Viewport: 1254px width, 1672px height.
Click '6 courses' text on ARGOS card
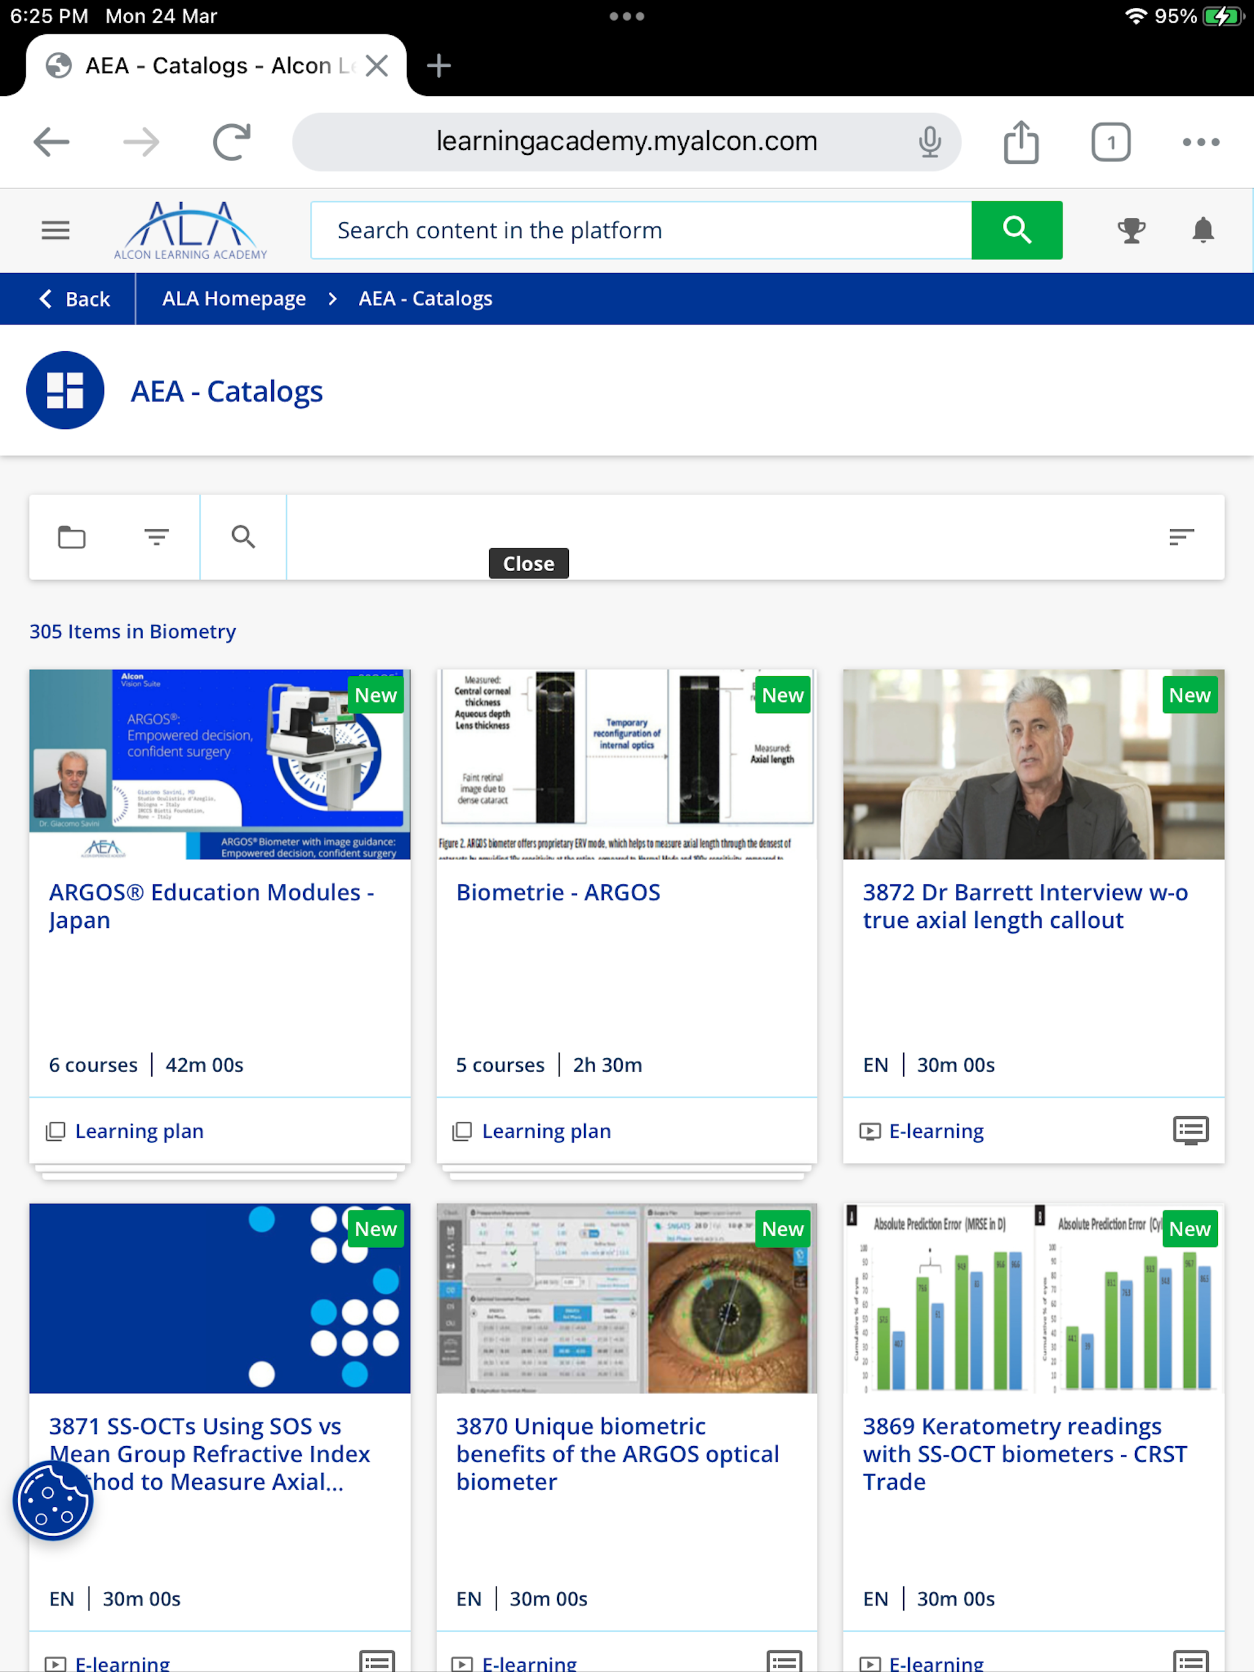93,1064
